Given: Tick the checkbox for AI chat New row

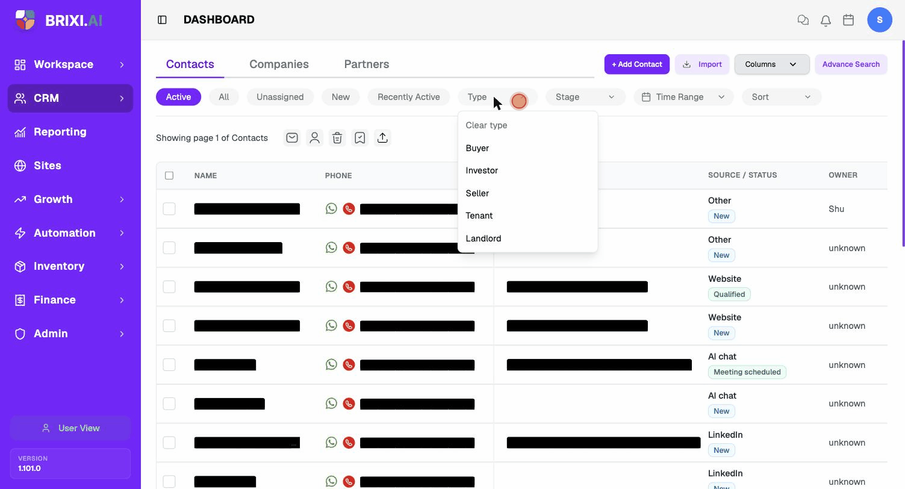Looking at the screenshot, I should [169, 403].
